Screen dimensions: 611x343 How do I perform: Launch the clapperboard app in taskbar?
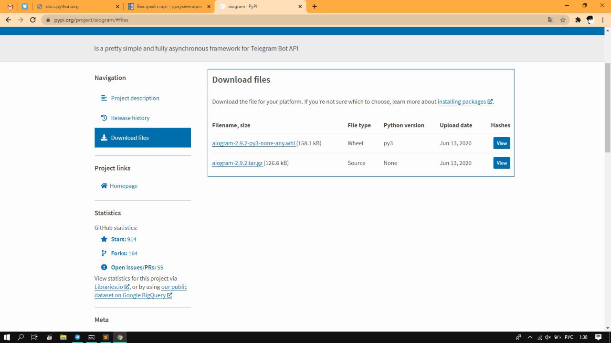tap(49, 337)
